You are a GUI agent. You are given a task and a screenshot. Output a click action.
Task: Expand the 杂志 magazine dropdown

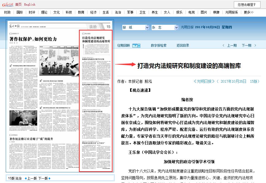[165, 27]
